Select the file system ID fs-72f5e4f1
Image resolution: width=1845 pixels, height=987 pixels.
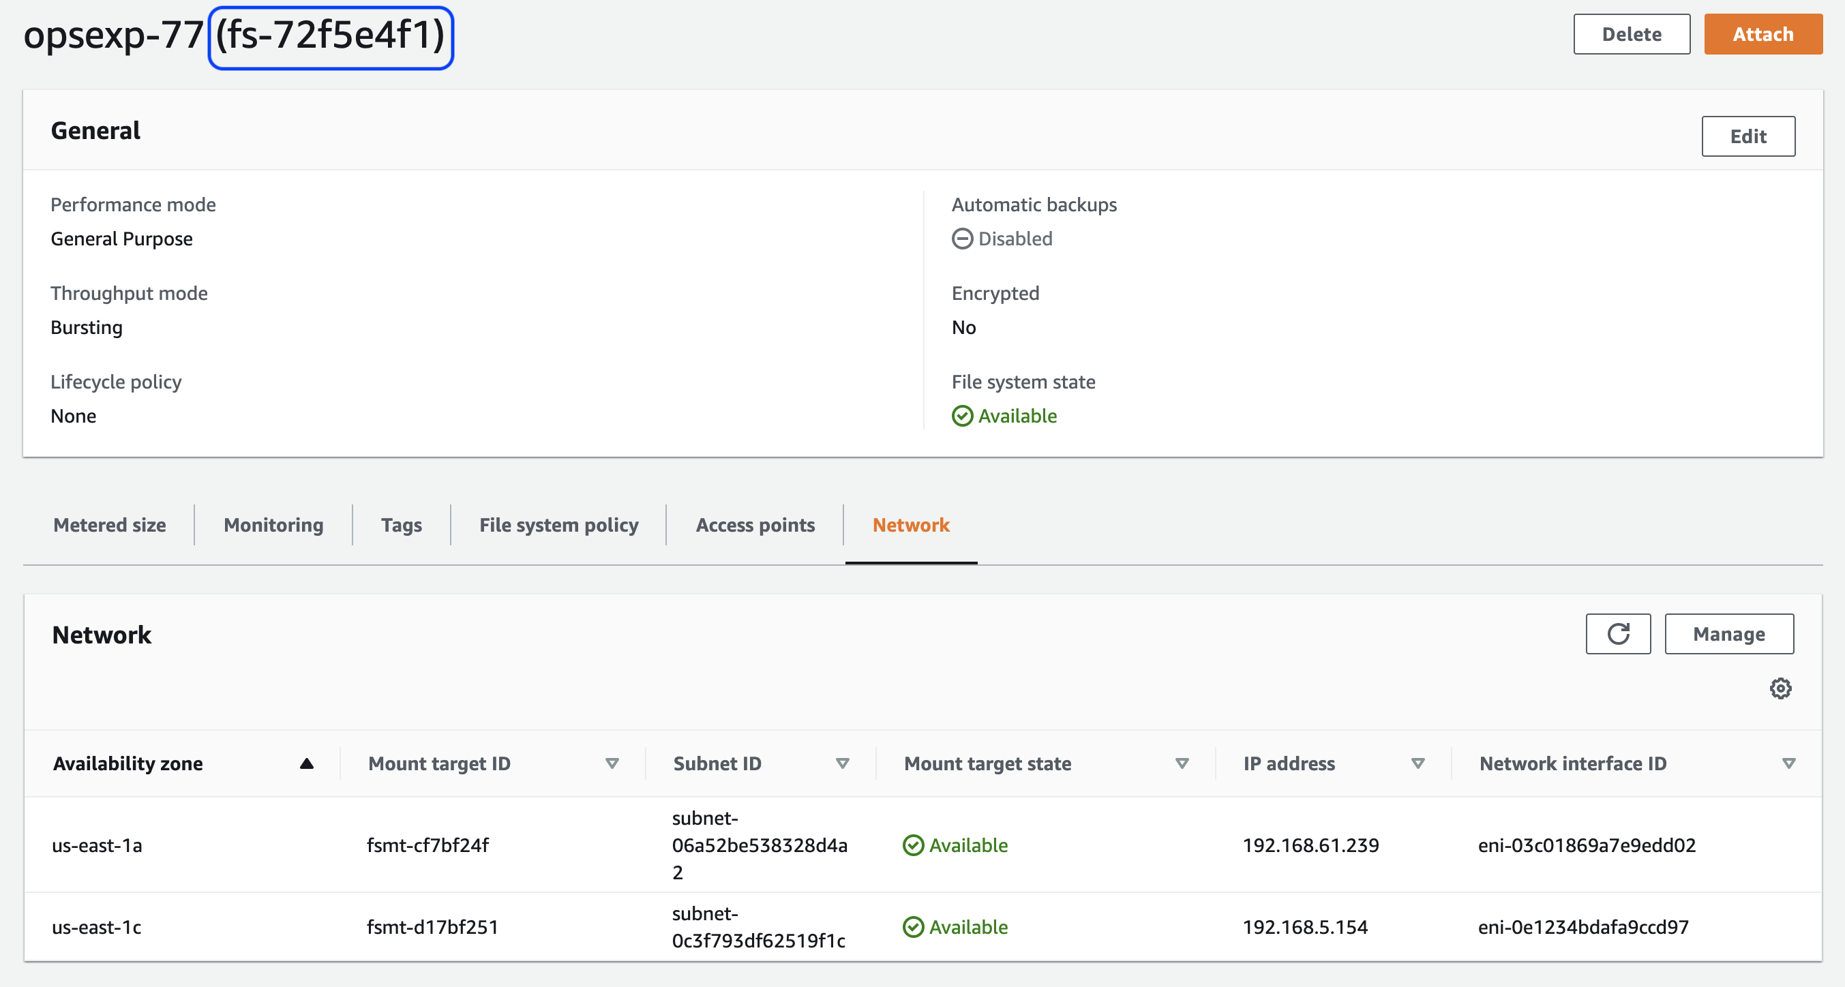tap(330, 36)
